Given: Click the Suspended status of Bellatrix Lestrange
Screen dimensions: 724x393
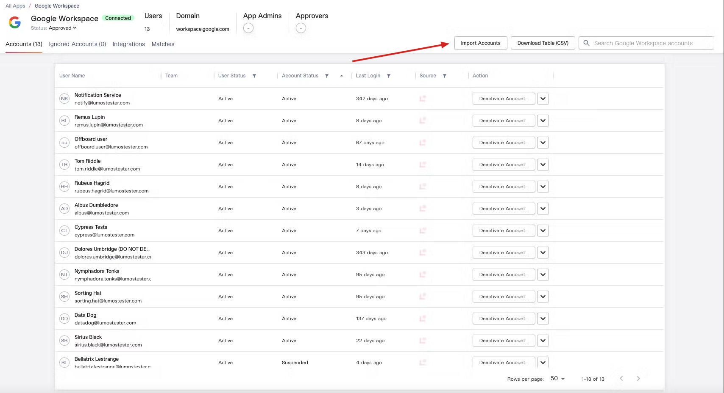Looking at the screenshot, I should (295, 363).
